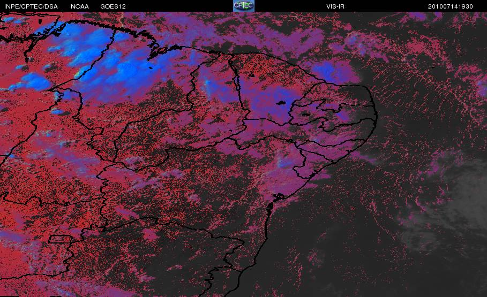Click the NOAA label in the header
The width and height of the screenshot is (487, 297).
click(x=80, y=6)
